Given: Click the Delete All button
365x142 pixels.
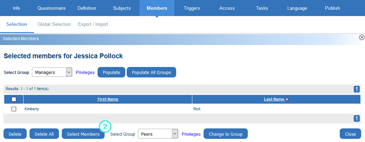Looking at the screenshot, I should [x=44, y=134].
